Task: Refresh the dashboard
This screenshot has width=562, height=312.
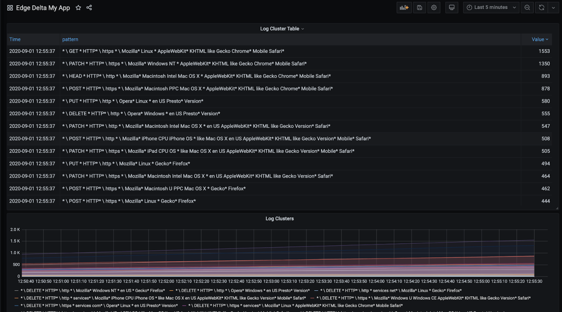Action: (x=541, y=7)
